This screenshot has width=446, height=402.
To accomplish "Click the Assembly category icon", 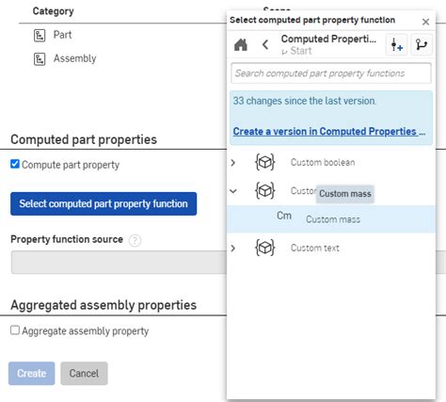I will pos(40,59).
